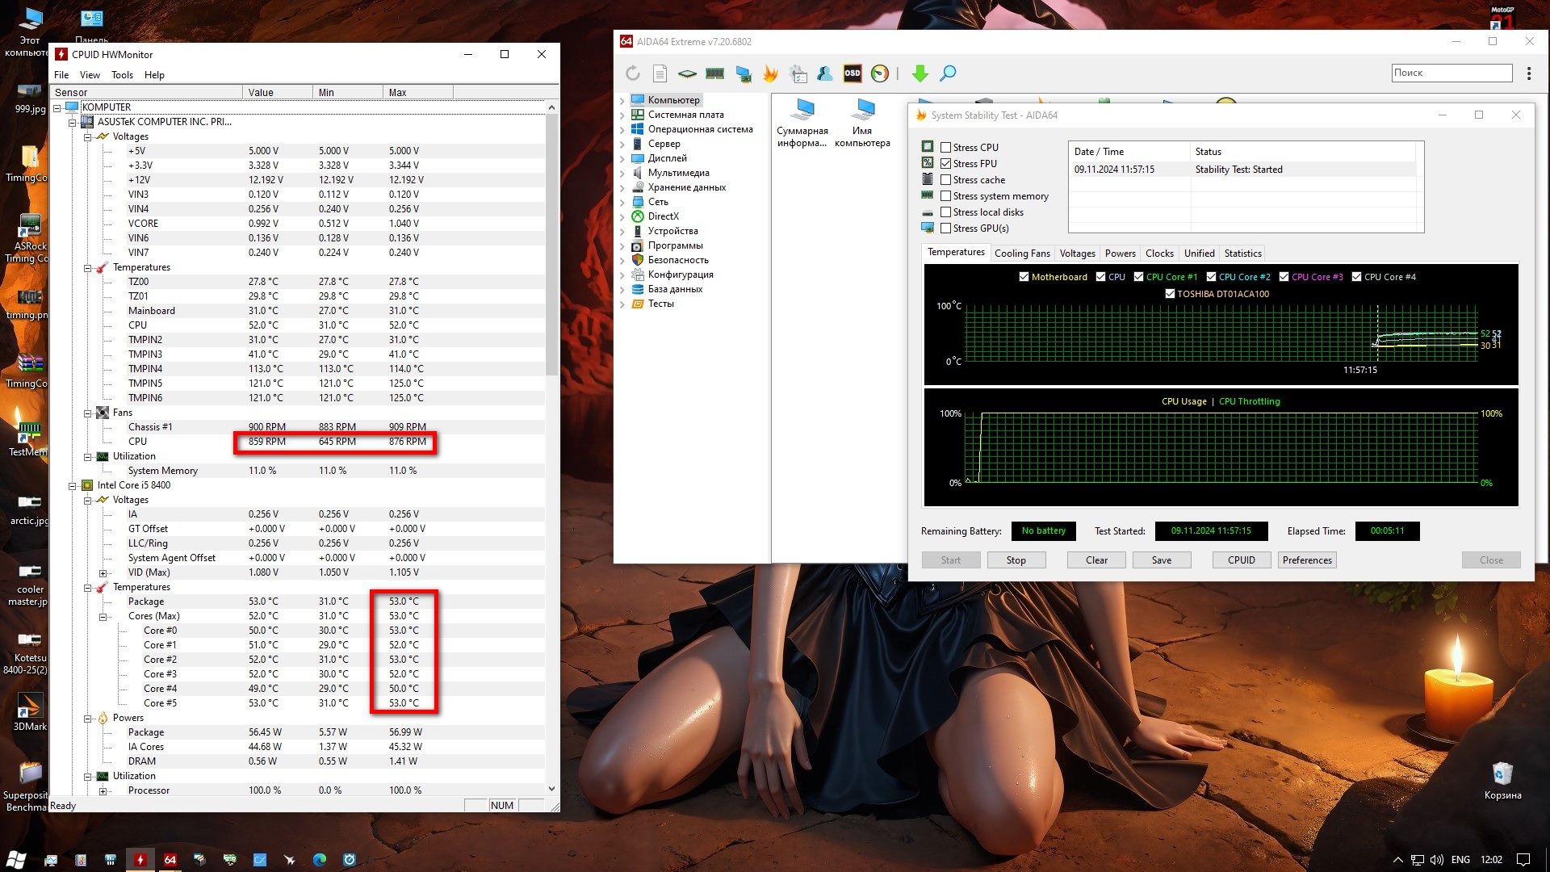Screen dimensions: 1550x872
Task: Switch to the Cooling Fans tab
Action: (x=1021, y=254)
